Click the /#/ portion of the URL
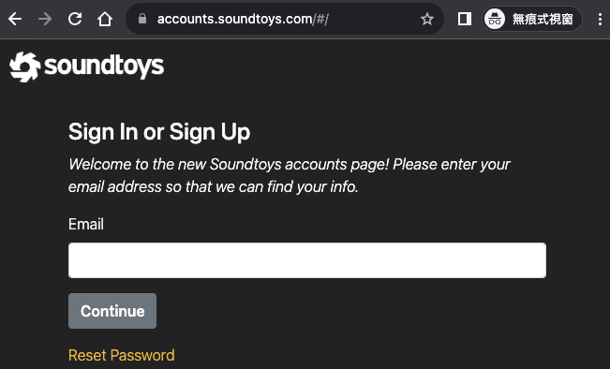This screenshot has width=610, height=369. [320, 19]
